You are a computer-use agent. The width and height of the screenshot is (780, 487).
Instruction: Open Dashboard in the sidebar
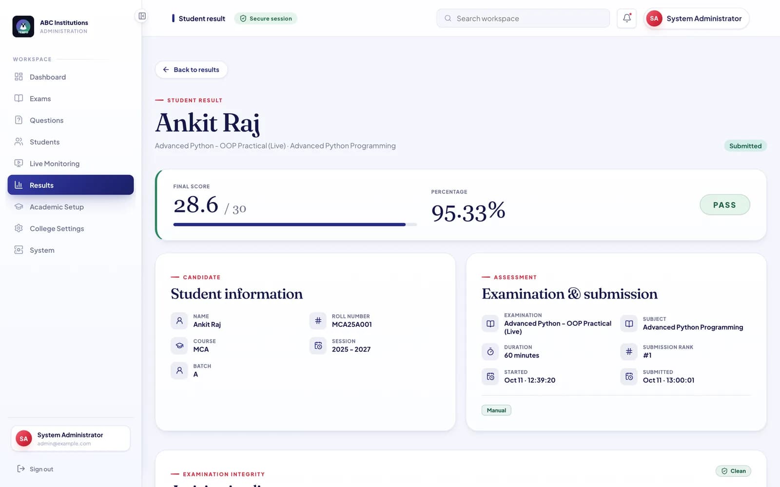[x=71, y=77]
